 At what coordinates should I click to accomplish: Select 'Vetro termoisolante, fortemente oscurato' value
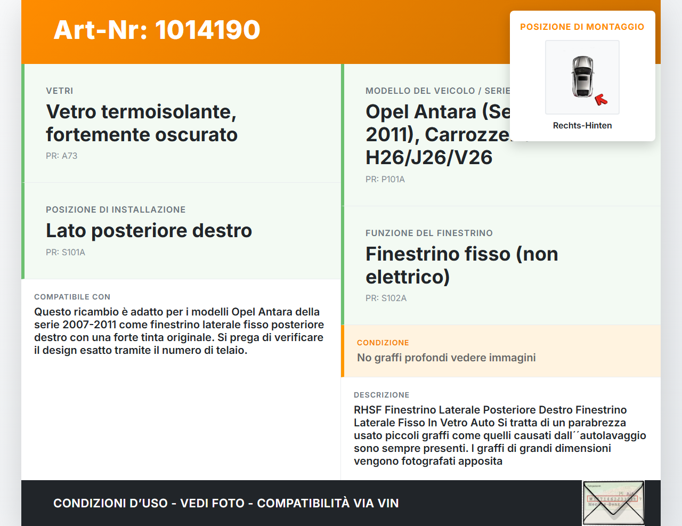coord(142,123)
